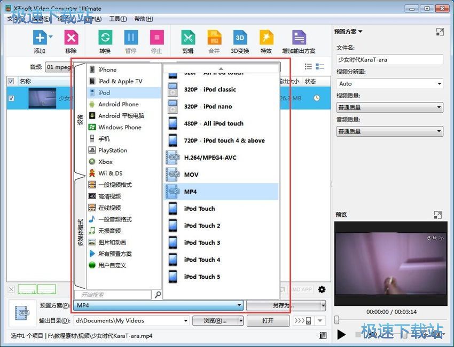Choose the Windows Phone category
This screenshot has height=347, width=454.
(123, 128)
